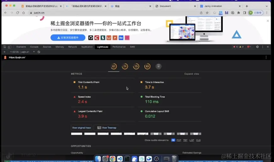Toggle the device toolbar icon
This screenshot has height=162, width=274.
(9, 47)
